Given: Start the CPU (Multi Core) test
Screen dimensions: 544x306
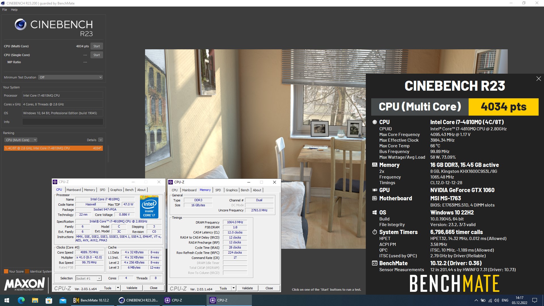Looking at the screenshot, I should coord(97,46).
